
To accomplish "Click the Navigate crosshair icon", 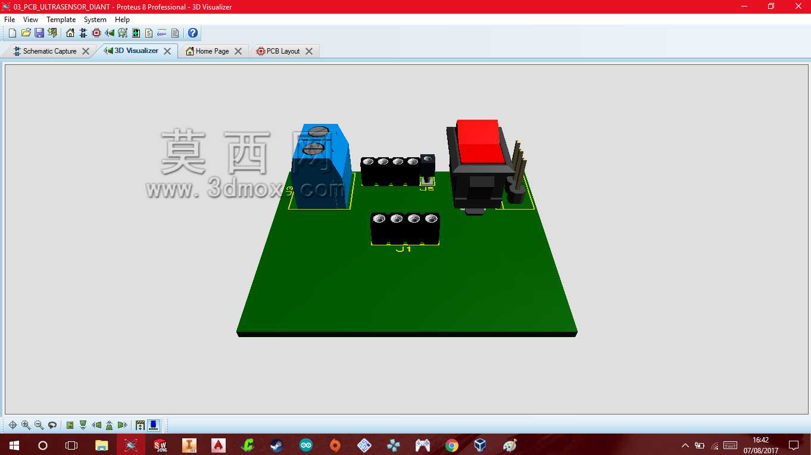I will tap(13, 425).
